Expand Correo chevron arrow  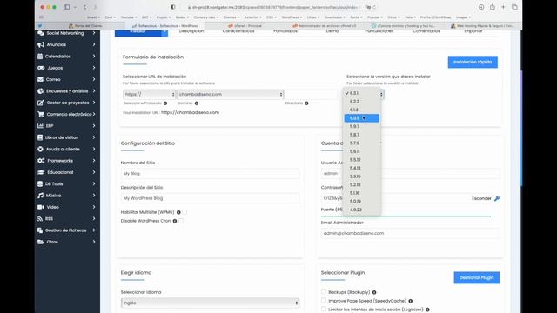point(94,79)
